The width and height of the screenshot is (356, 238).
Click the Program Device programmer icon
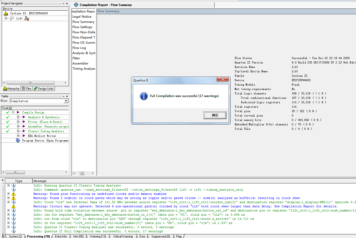coord(18,140)
